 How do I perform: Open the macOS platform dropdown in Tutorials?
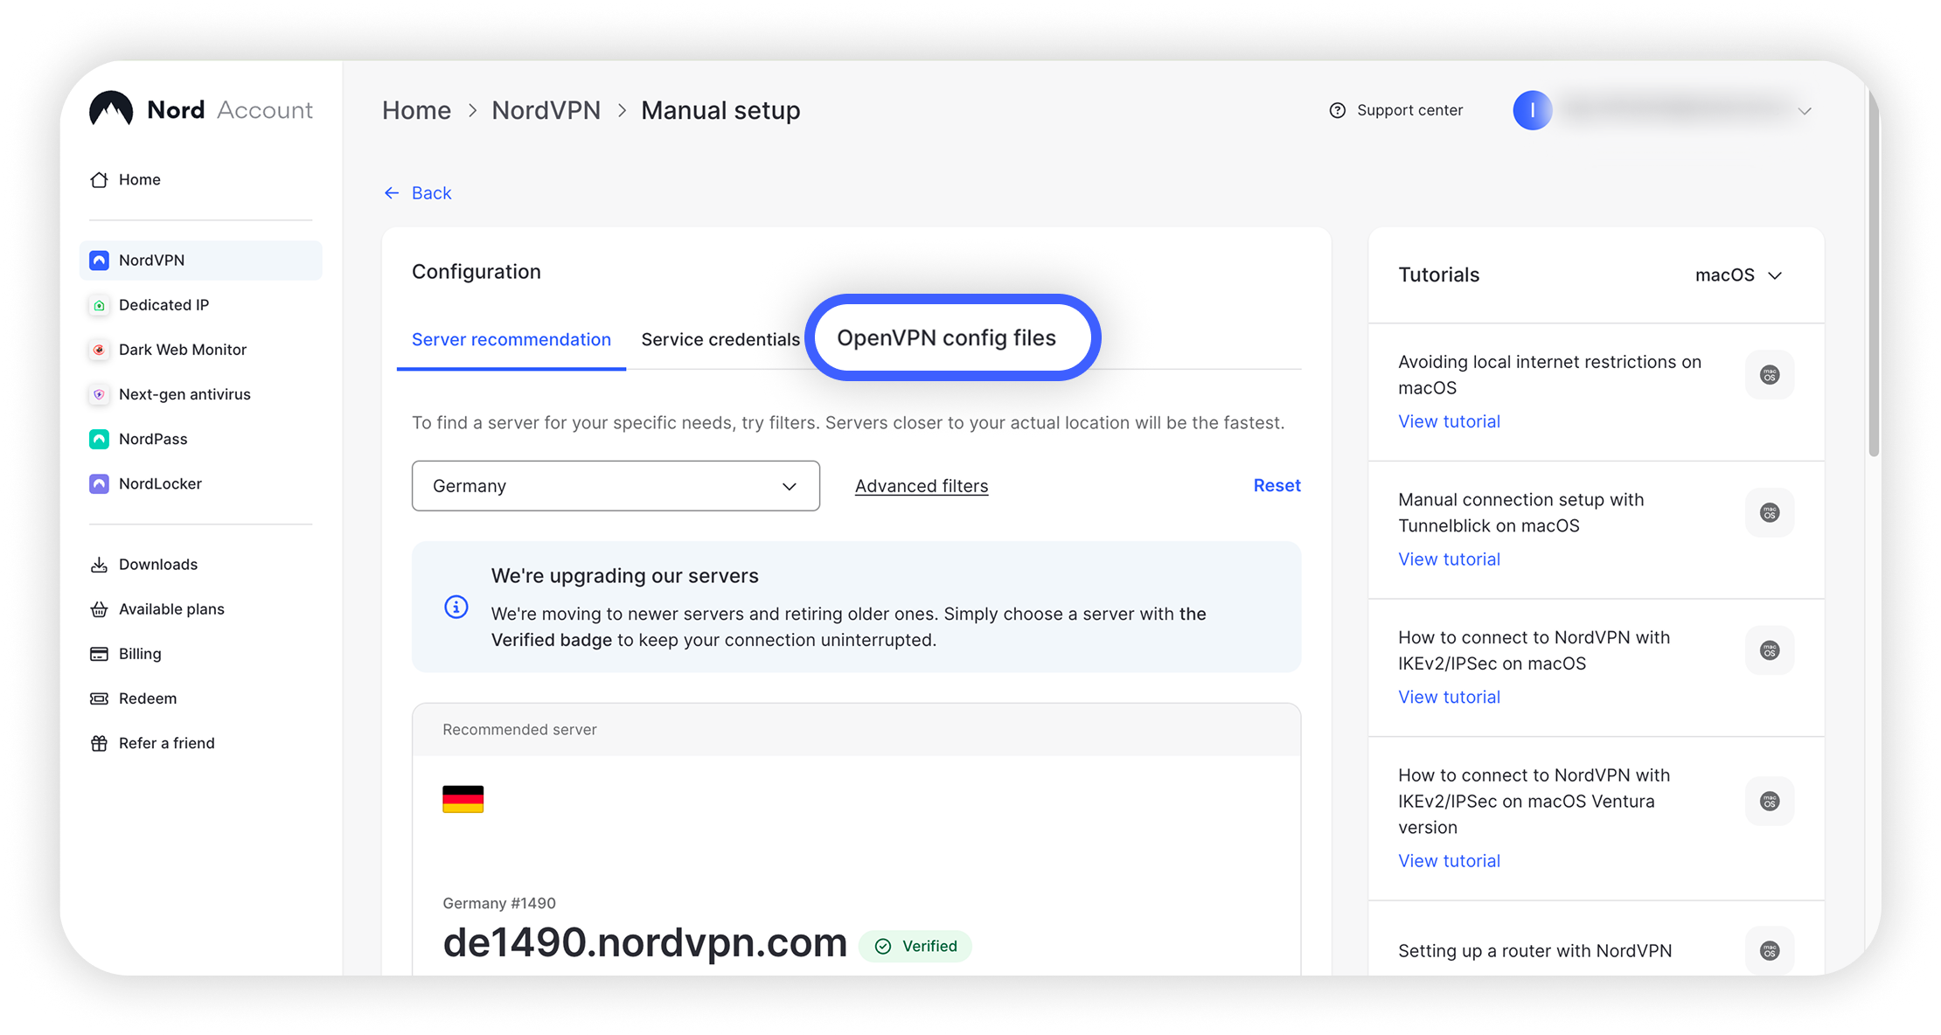pos(1738,275)
